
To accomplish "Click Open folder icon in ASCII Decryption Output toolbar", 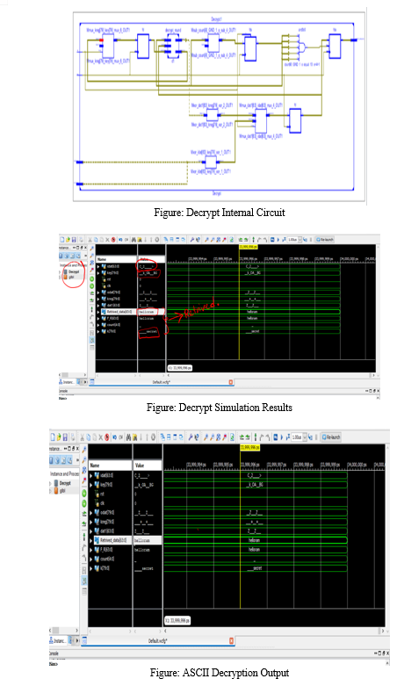I will (59, 437).
